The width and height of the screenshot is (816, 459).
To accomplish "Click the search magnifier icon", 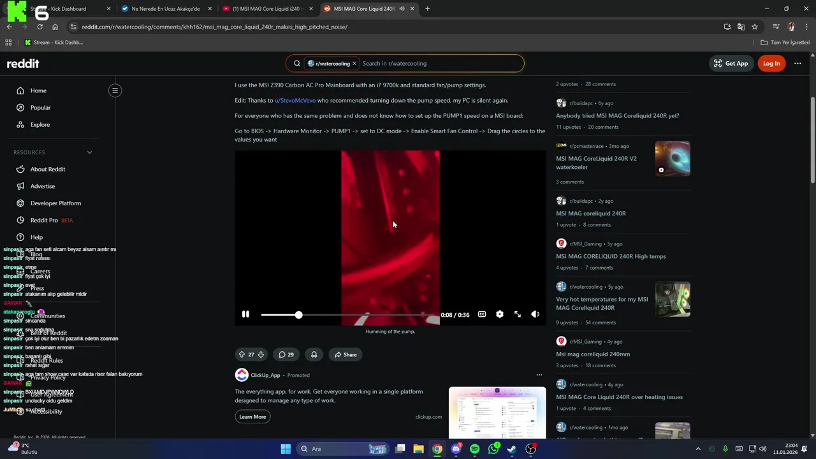I will (x=297, y=63).
